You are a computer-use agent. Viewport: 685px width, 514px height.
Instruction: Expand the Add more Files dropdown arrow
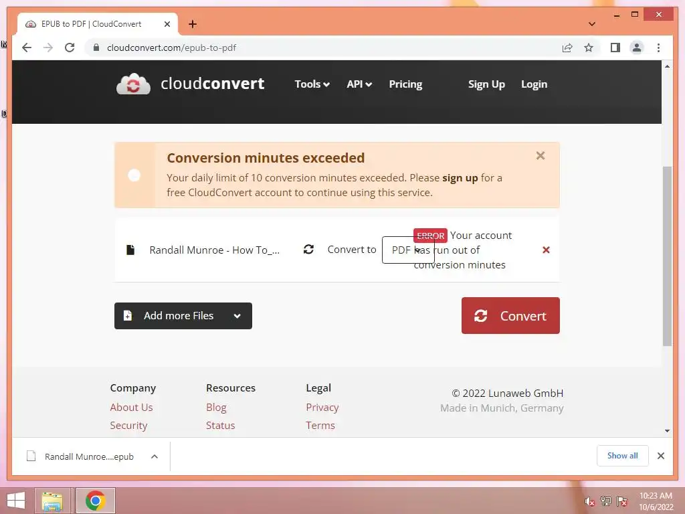point(237,316)
